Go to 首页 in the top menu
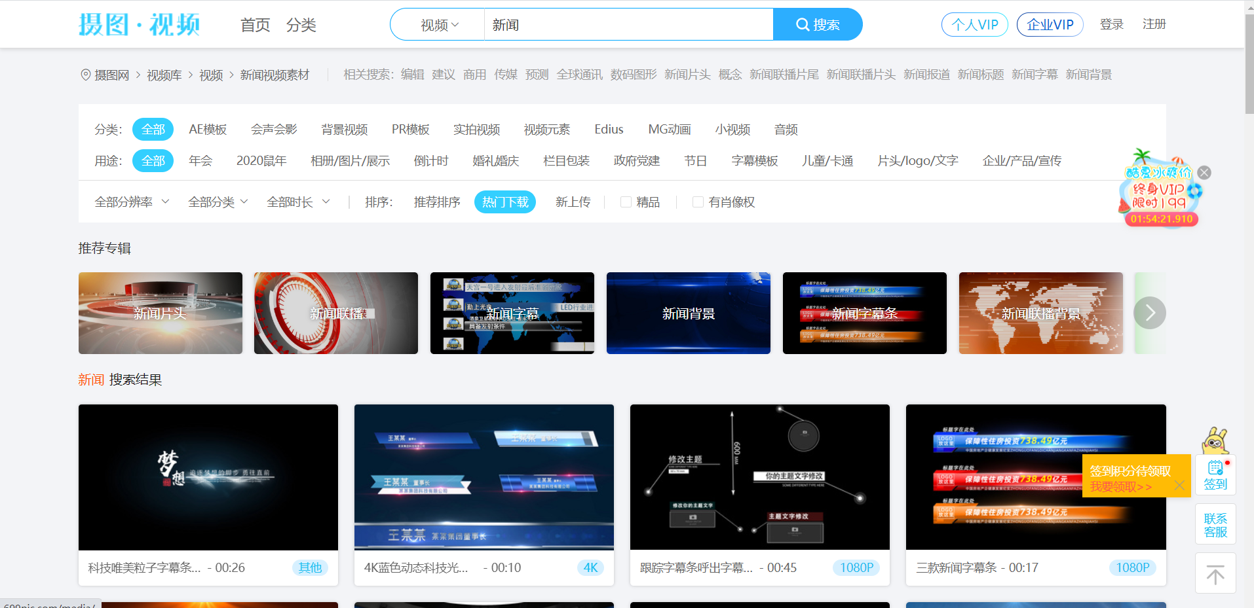Screen dimensions: 1254x608 point(255,24)
